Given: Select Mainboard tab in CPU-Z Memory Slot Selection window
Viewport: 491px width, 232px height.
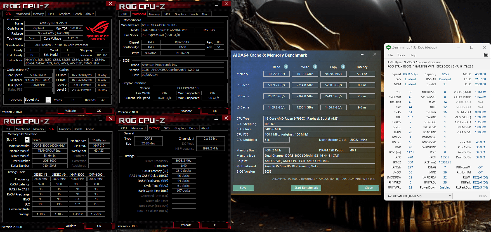Looking at the screenshot, I should click(23, 129).
